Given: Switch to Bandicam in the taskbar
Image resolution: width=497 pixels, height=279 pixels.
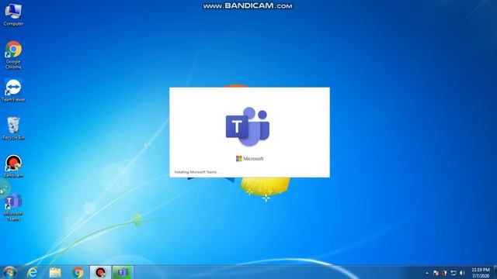Looking at the screenshot, I should [100, 272].
